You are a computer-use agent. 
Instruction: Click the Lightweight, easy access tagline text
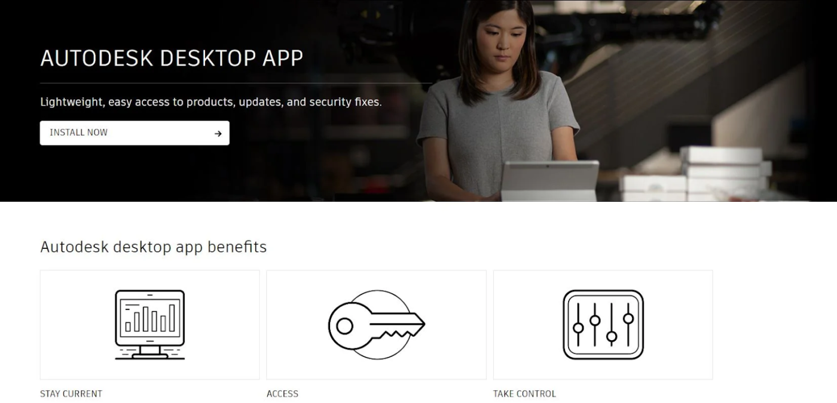[x=211, y=102]
